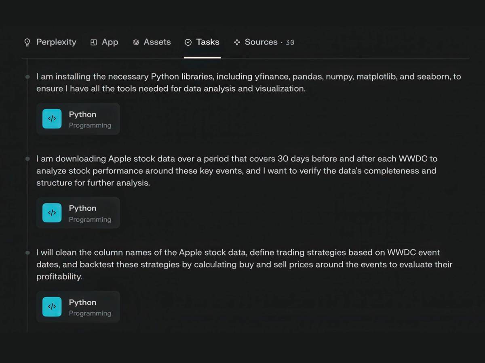
Task: Click the App layout icon
Action: [x=94, y=42]
